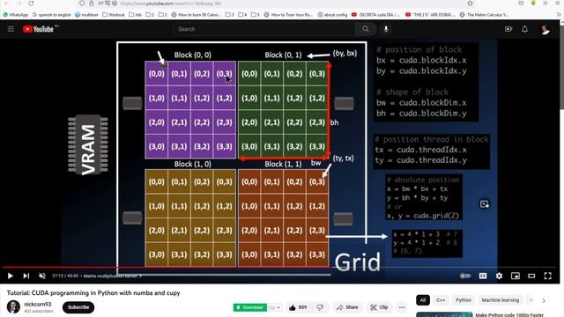564x317 pixels.
Task: Switch to miniplayer mode
Action: point(516,276)
